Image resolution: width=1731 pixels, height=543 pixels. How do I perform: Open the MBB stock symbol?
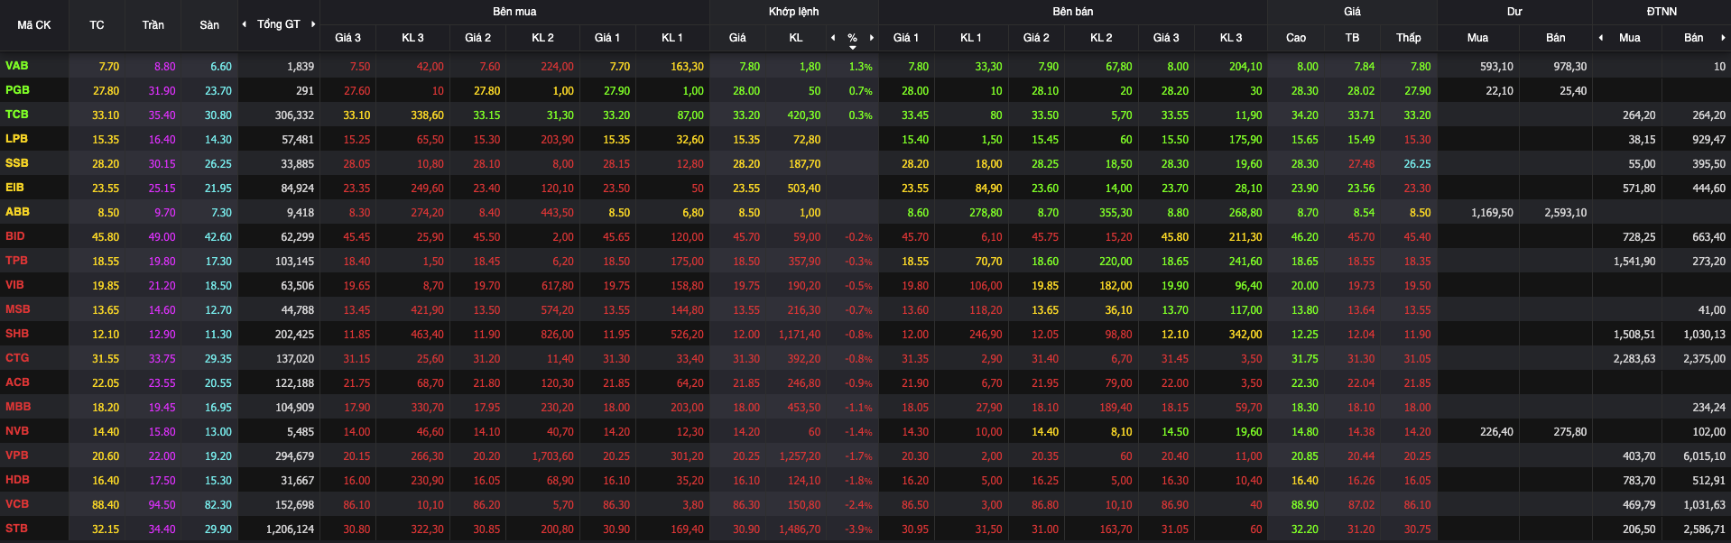18,407
